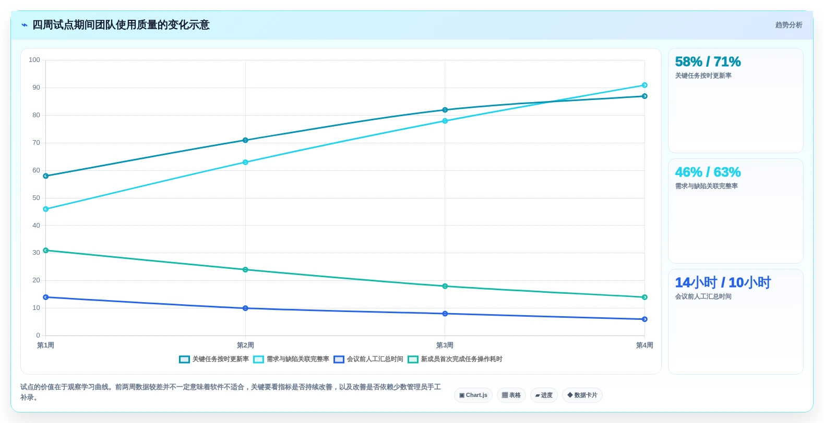The height and width of the screenshot is (423, 824).
Task: Click the 会议前人工汇总时间 card caption
Action: [x=703, y=296]
